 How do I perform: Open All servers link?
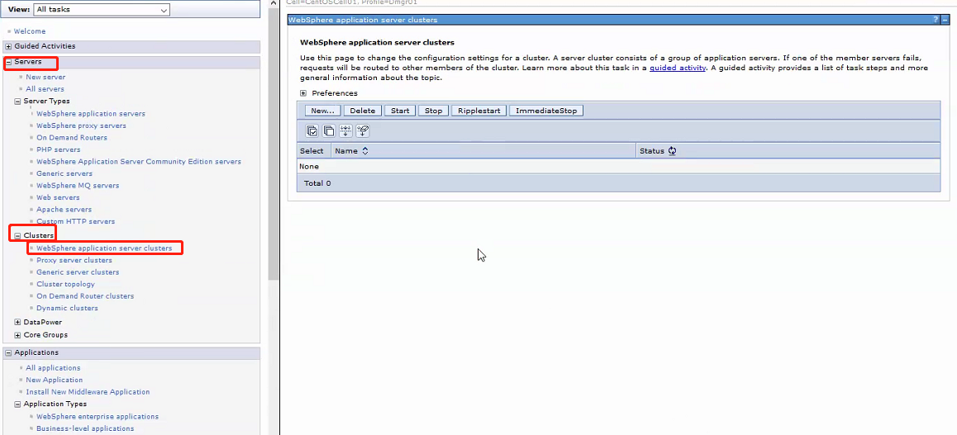tap(45, 89)
